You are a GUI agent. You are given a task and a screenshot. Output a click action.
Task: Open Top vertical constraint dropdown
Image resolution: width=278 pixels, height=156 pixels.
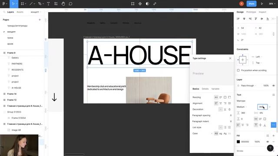[259, 63]
